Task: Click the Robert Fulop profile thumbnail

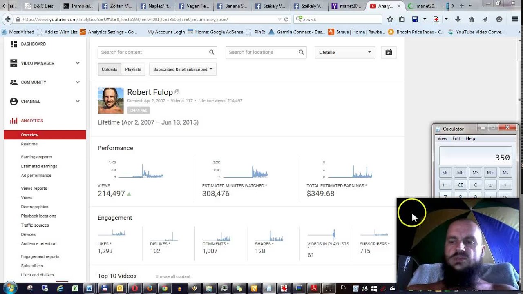Action: point(110,100)
